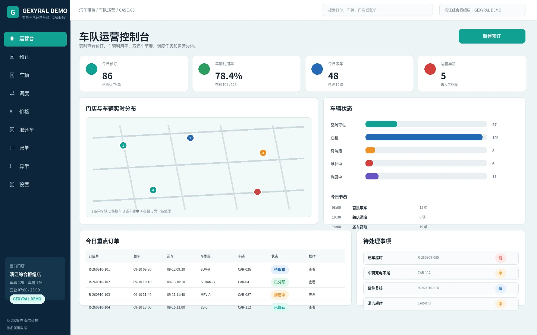The image size is (537, 335).
Task: Click the 已分配 status badge
Action: pyautogui.click(x=280, y=282)
